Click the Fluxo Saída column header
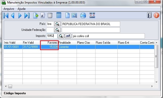Viewport: 163px width, 98px height. pyautogui.click(x=106, y=43)
